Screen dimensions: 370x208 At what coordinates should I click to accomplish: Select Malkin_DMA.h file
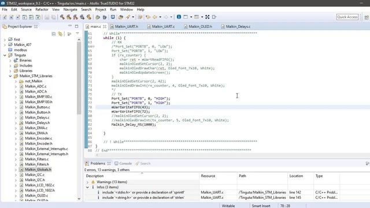coord(36,133)
